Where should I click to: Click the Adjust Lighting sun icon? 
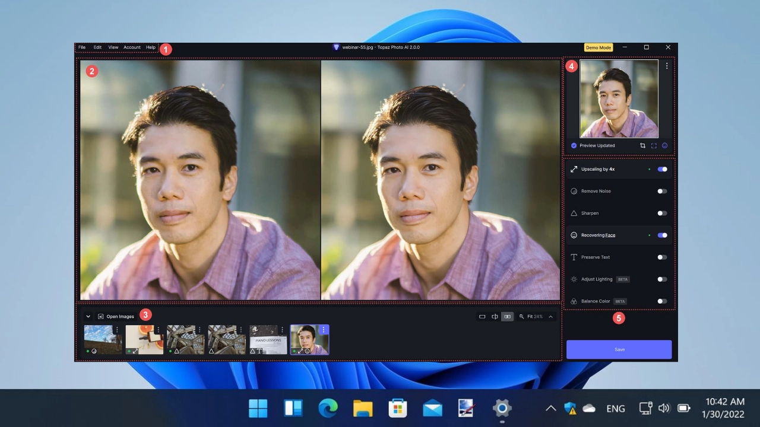[x=574, y=279]
